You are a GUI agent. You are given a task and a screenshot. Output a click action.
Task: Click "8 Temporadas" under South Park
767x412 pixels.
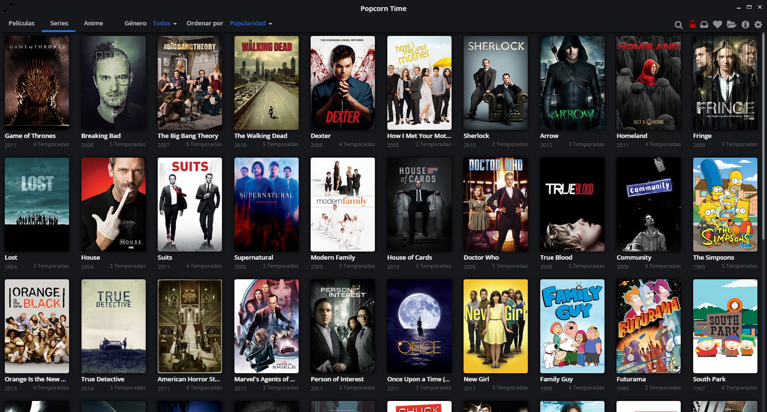pos(739,388)
